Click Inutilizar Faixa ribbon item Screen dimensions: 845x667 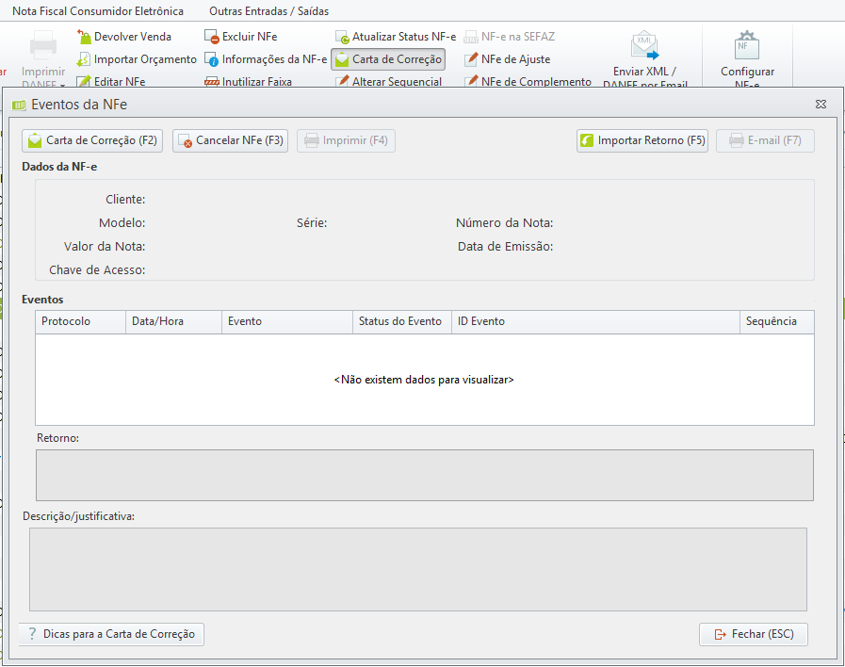(x=249, y=82)
